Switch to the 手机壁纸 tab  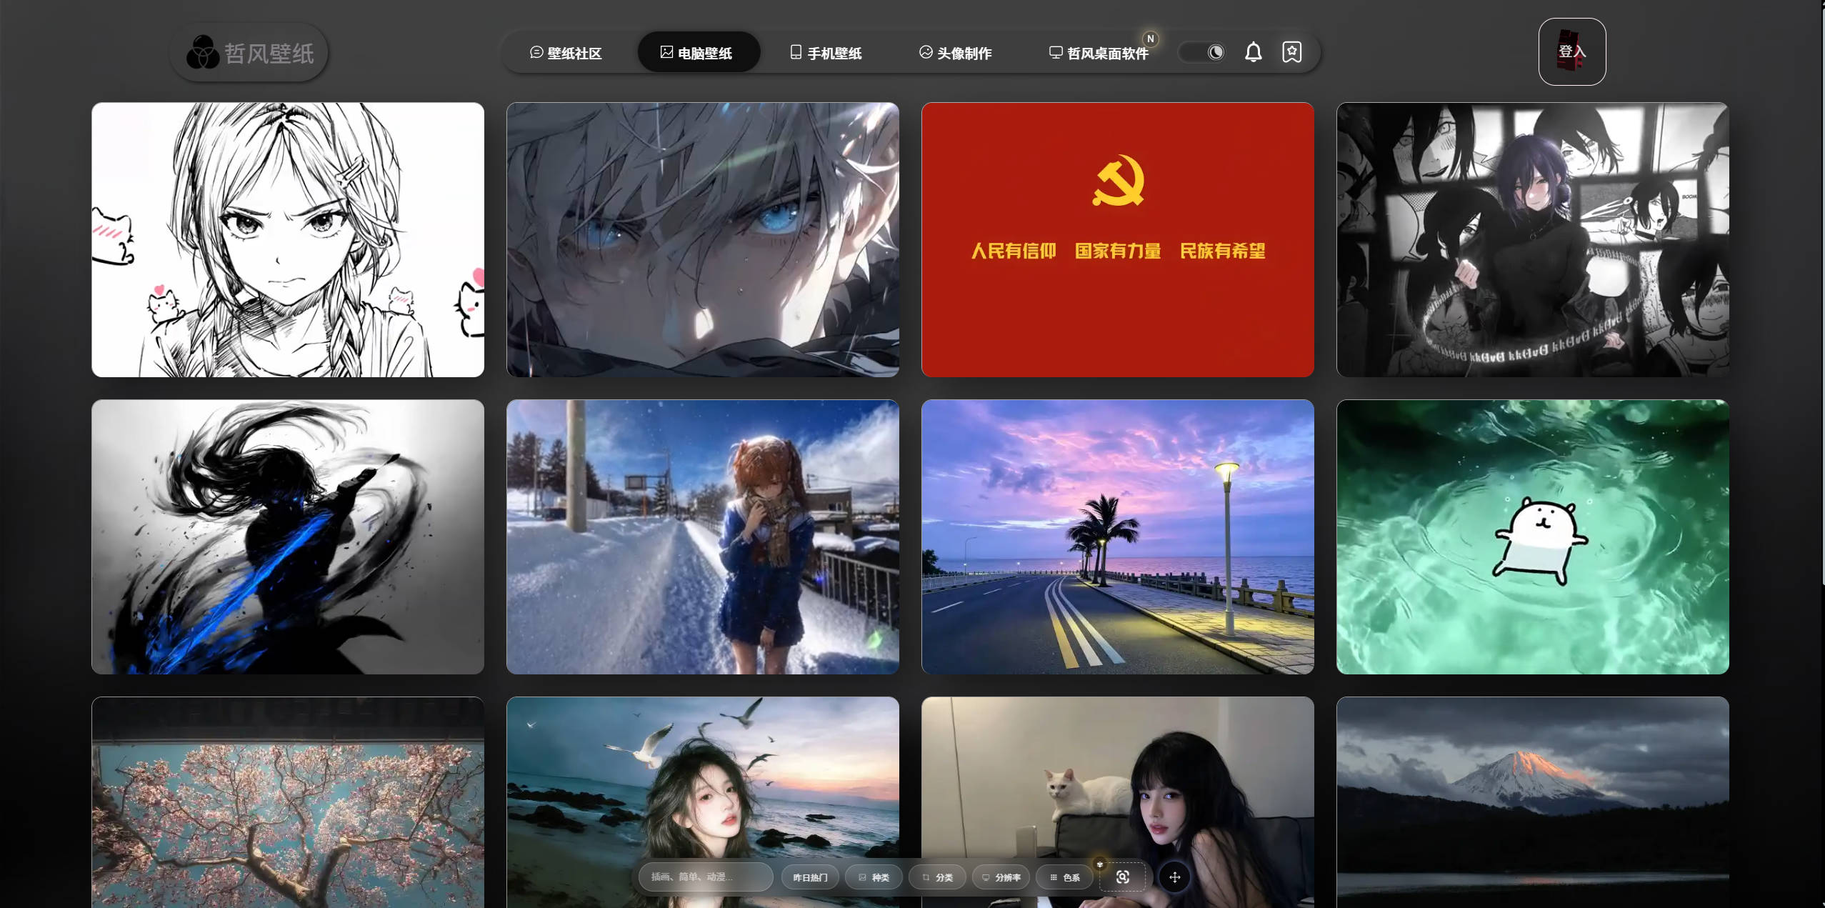826,53
